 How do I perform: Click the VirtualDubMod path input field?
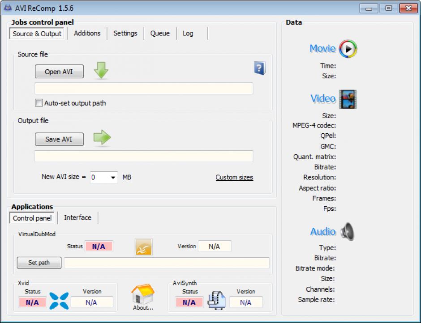click(x=167, y=263)
